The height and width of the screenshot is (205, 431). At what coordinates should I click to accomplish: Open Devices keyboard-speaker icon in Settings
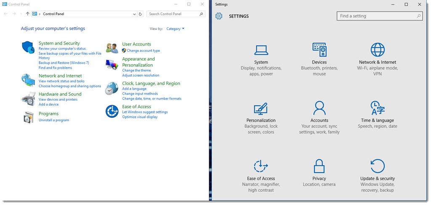tap(319, 50)
